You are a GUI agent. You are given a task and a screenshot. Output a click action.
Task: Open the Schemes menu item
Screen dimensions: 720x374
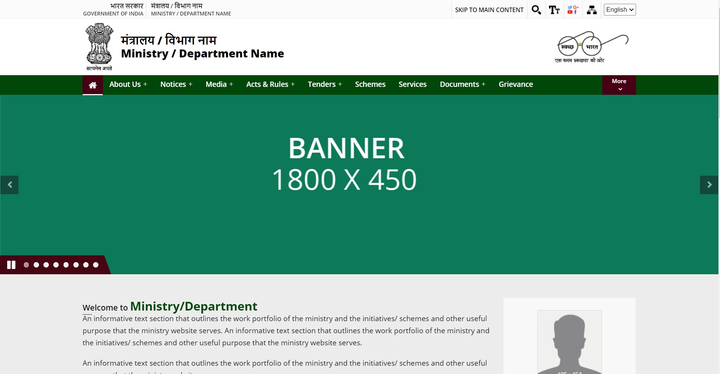point(370,84)
